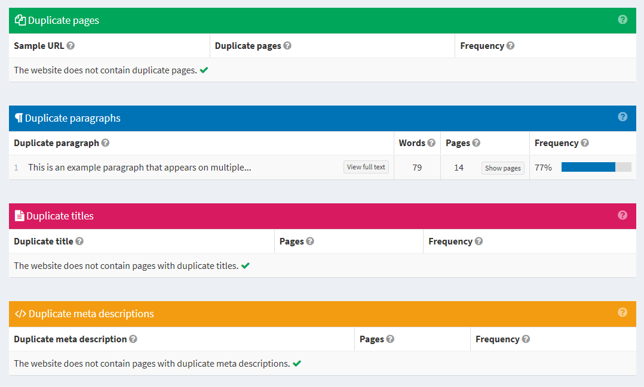Click the checkmark confirming no duplicate titles
Viewport: 644px width, 387px height.
point(245,265)
